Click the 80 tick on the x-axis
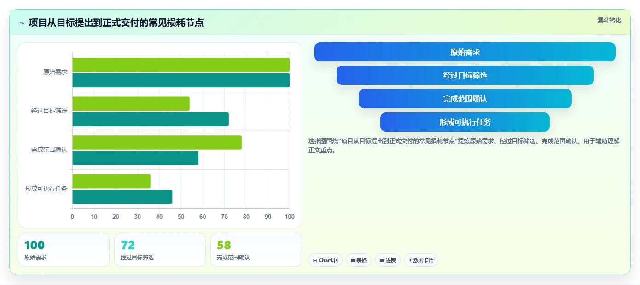 coord(246,217)
